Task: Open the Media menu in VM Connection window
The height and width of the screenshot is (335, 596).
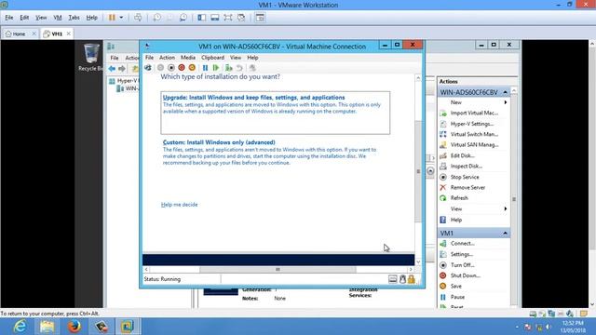Action: (188, 58)
